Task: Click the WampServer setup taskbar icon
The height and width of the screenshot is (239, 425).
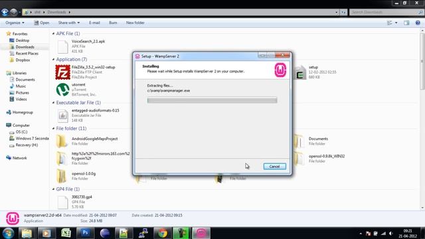Action: (x=201, y=233)
